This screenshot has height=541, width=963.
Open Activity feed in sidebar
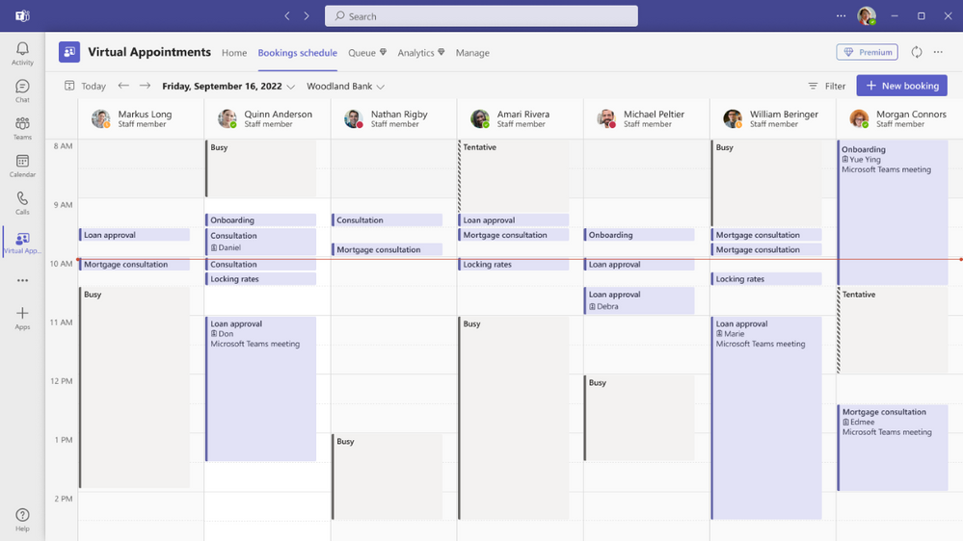pos(22,53)
